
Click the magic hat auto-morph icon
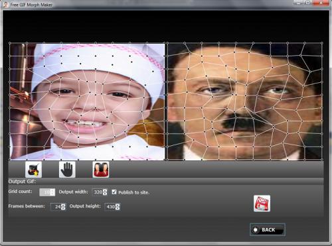point(33,170)
